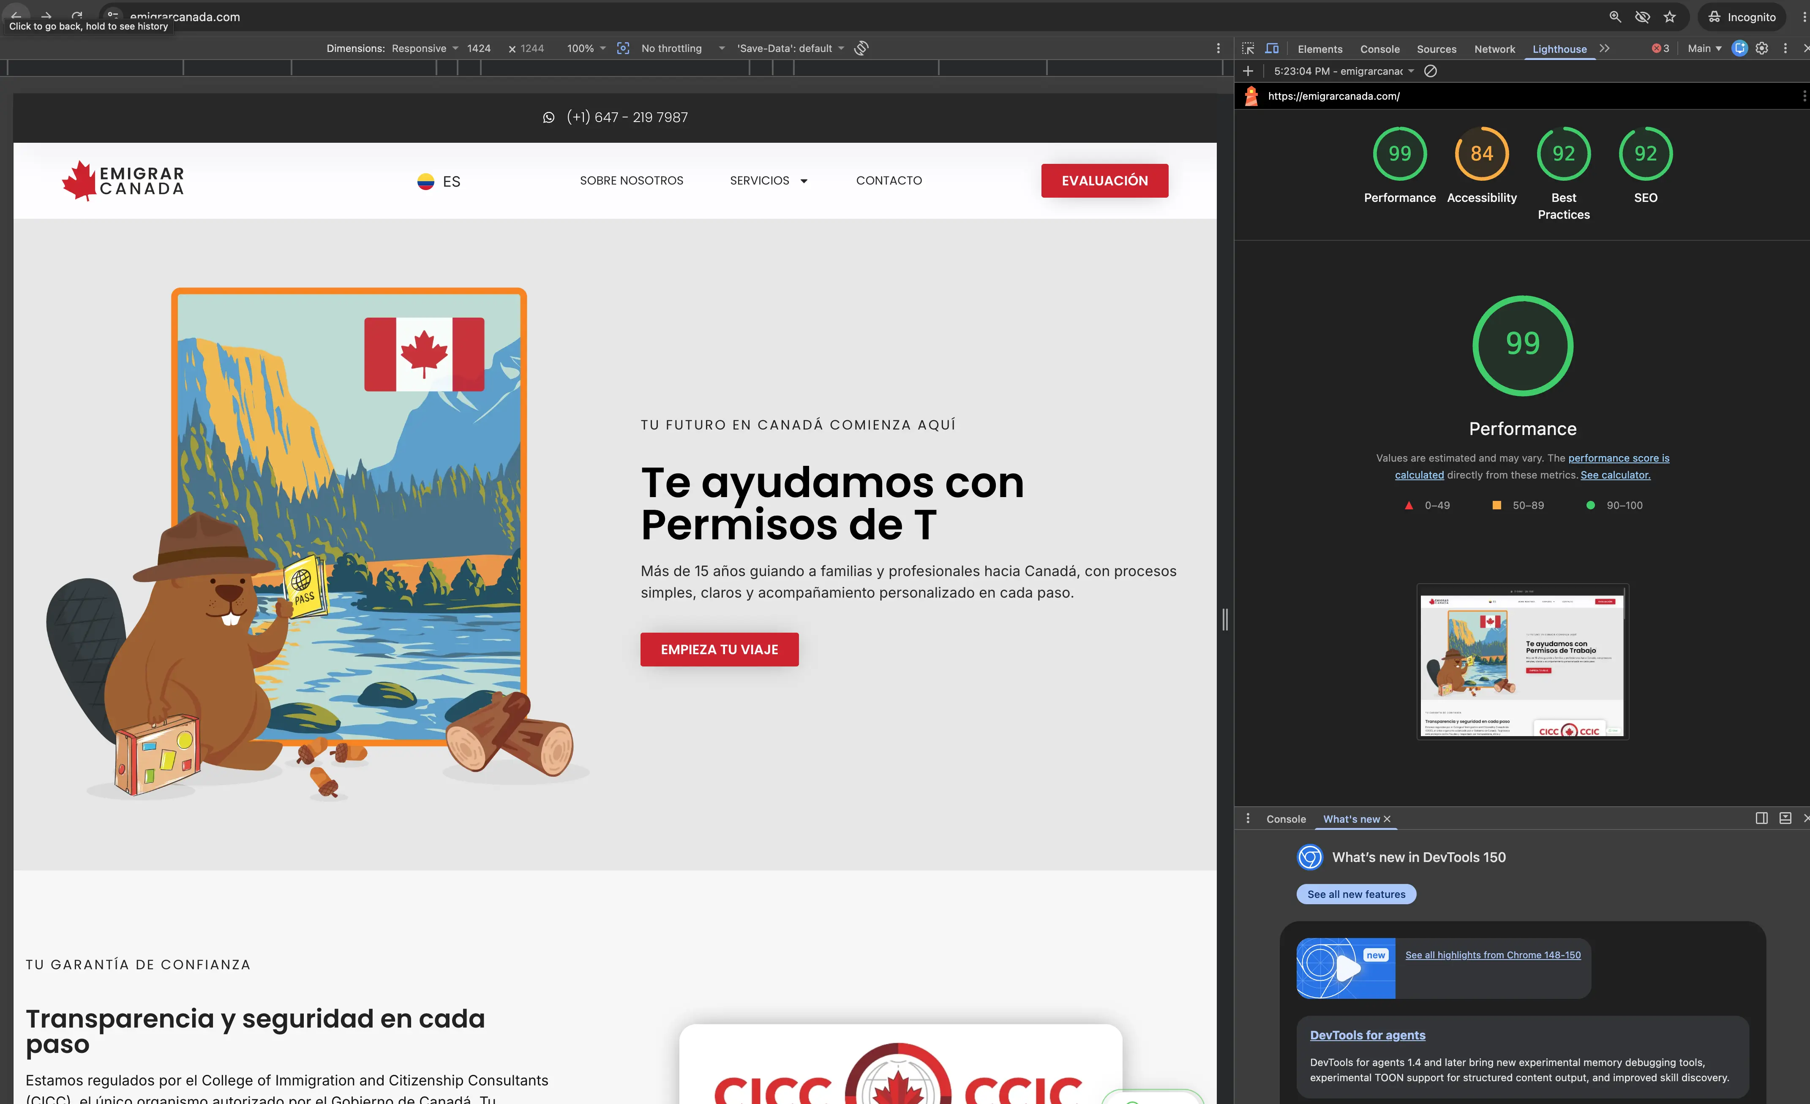Image resolution: width=1810 pixels, height=1104 pixels.
Task: Click the Lighthouse logo icon
Action: pyautogui.click(x=1251, y=96)
